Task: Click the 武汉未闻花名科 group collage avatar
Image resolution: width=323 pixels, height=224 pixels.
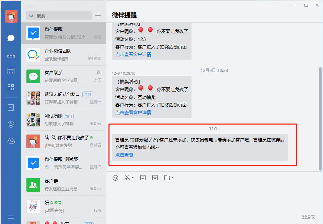Action: (x=33, y=98)
